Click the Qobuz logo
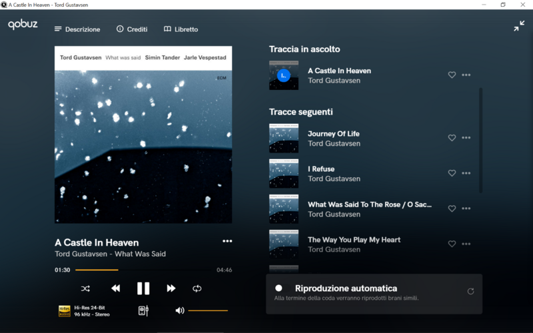Image resolution: width=533 pixels, height=333 pixels. [x=23, y=25]
